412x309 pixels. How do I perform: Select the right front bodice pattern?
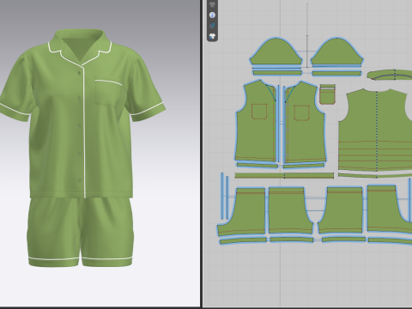tap(305, 122)
